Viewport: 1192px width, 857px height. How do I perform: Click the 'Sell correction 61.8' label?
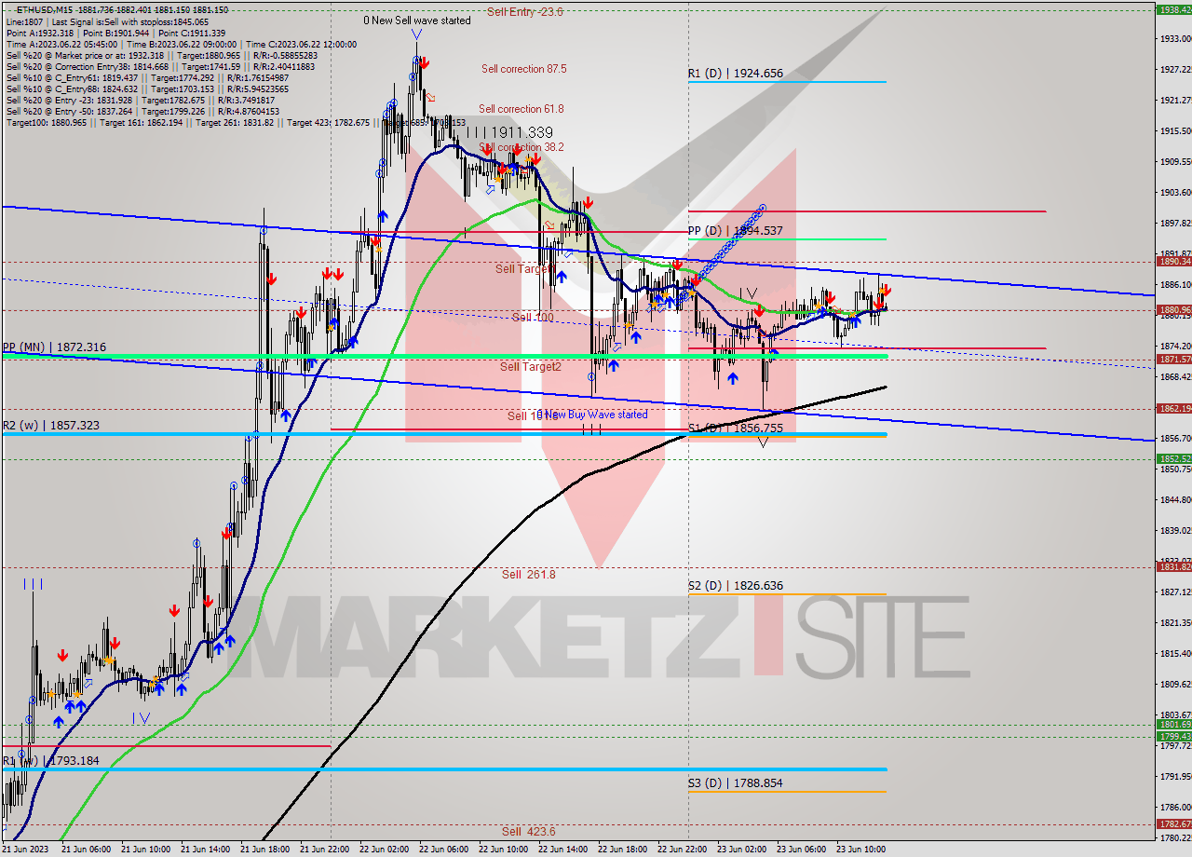pos(521,109)
